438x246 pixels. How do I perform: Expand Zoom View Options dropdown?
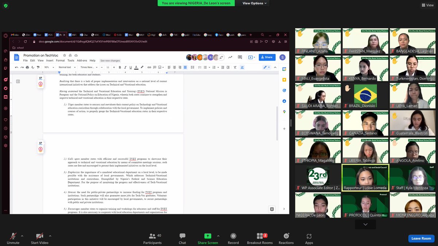255,3
